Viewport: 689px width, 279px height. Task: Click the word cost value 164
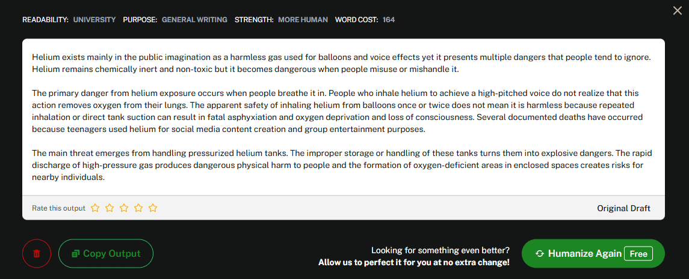tap(389, 20)
